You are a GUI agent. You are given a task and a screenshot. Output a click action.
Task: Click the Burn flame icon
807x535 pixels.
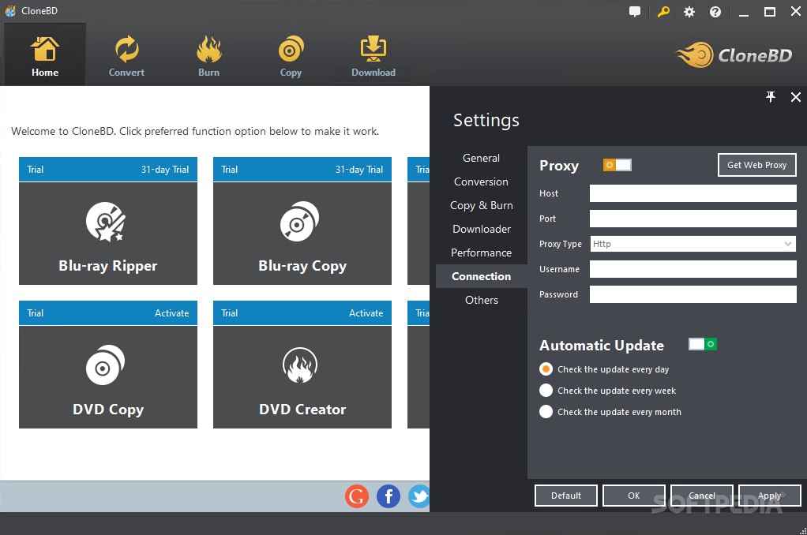(x=208, y=49)
